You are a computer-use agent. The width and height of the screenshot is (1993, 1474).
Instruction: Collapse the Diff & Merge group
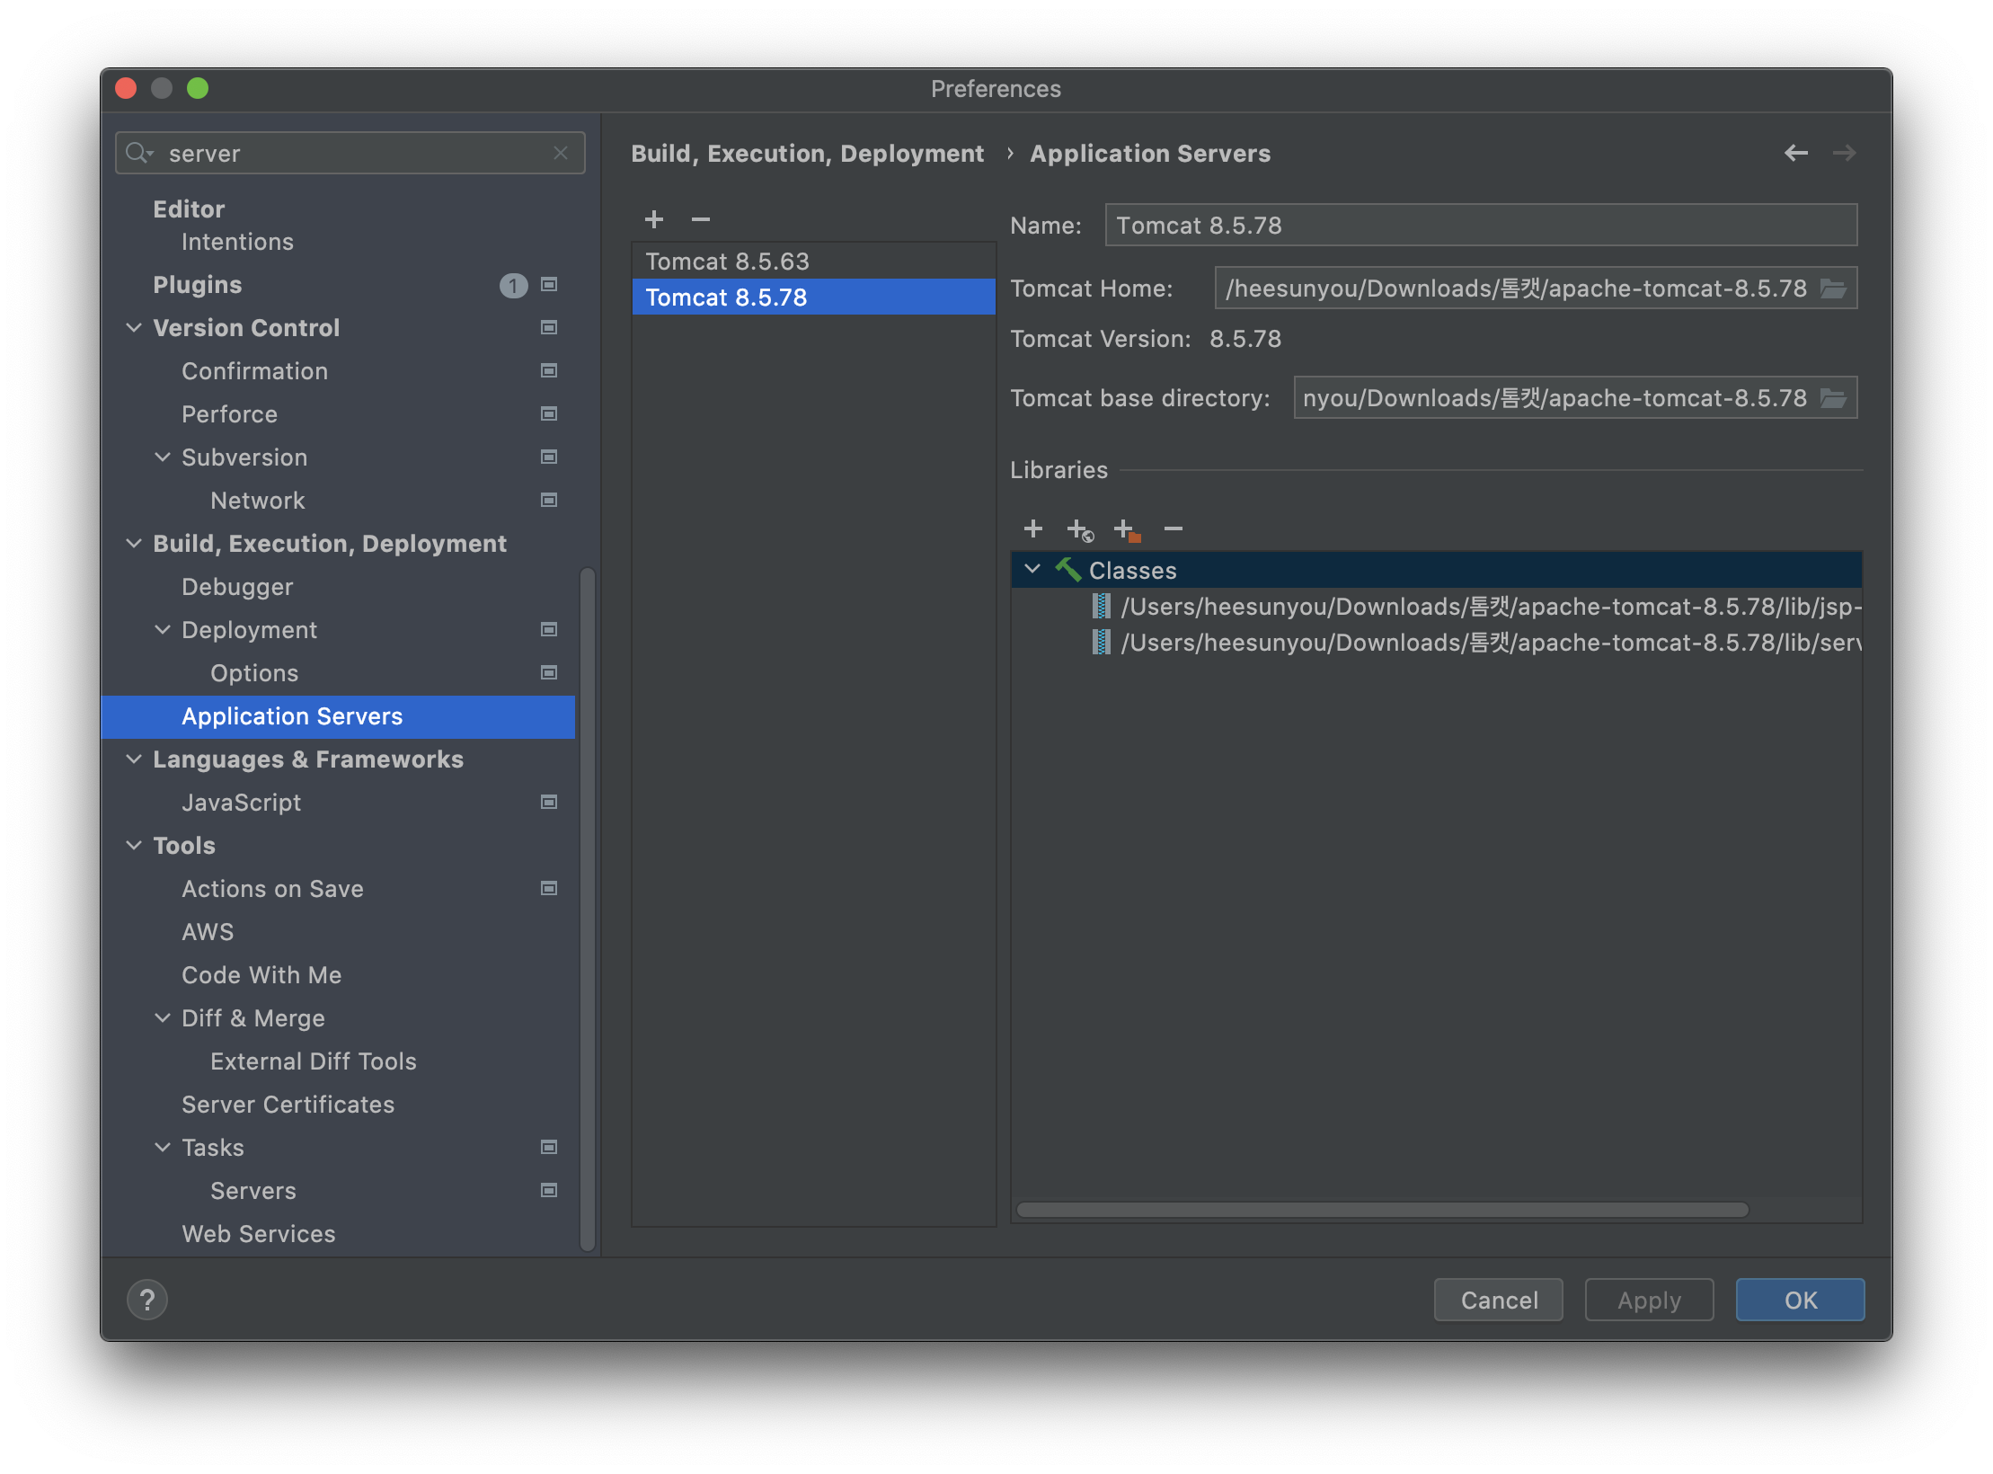[x=163, y=1018]
